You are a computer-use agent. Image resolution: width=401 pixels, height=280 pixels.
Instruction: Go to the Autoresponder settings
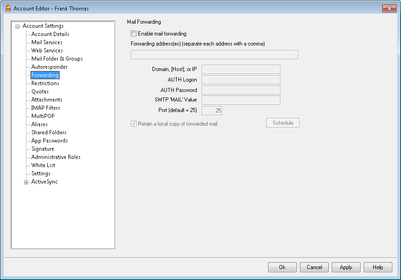point(49,67)
